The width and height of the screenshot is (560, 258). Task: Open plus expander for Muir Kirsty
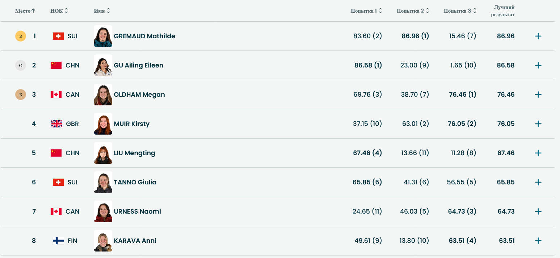[538, 124]
